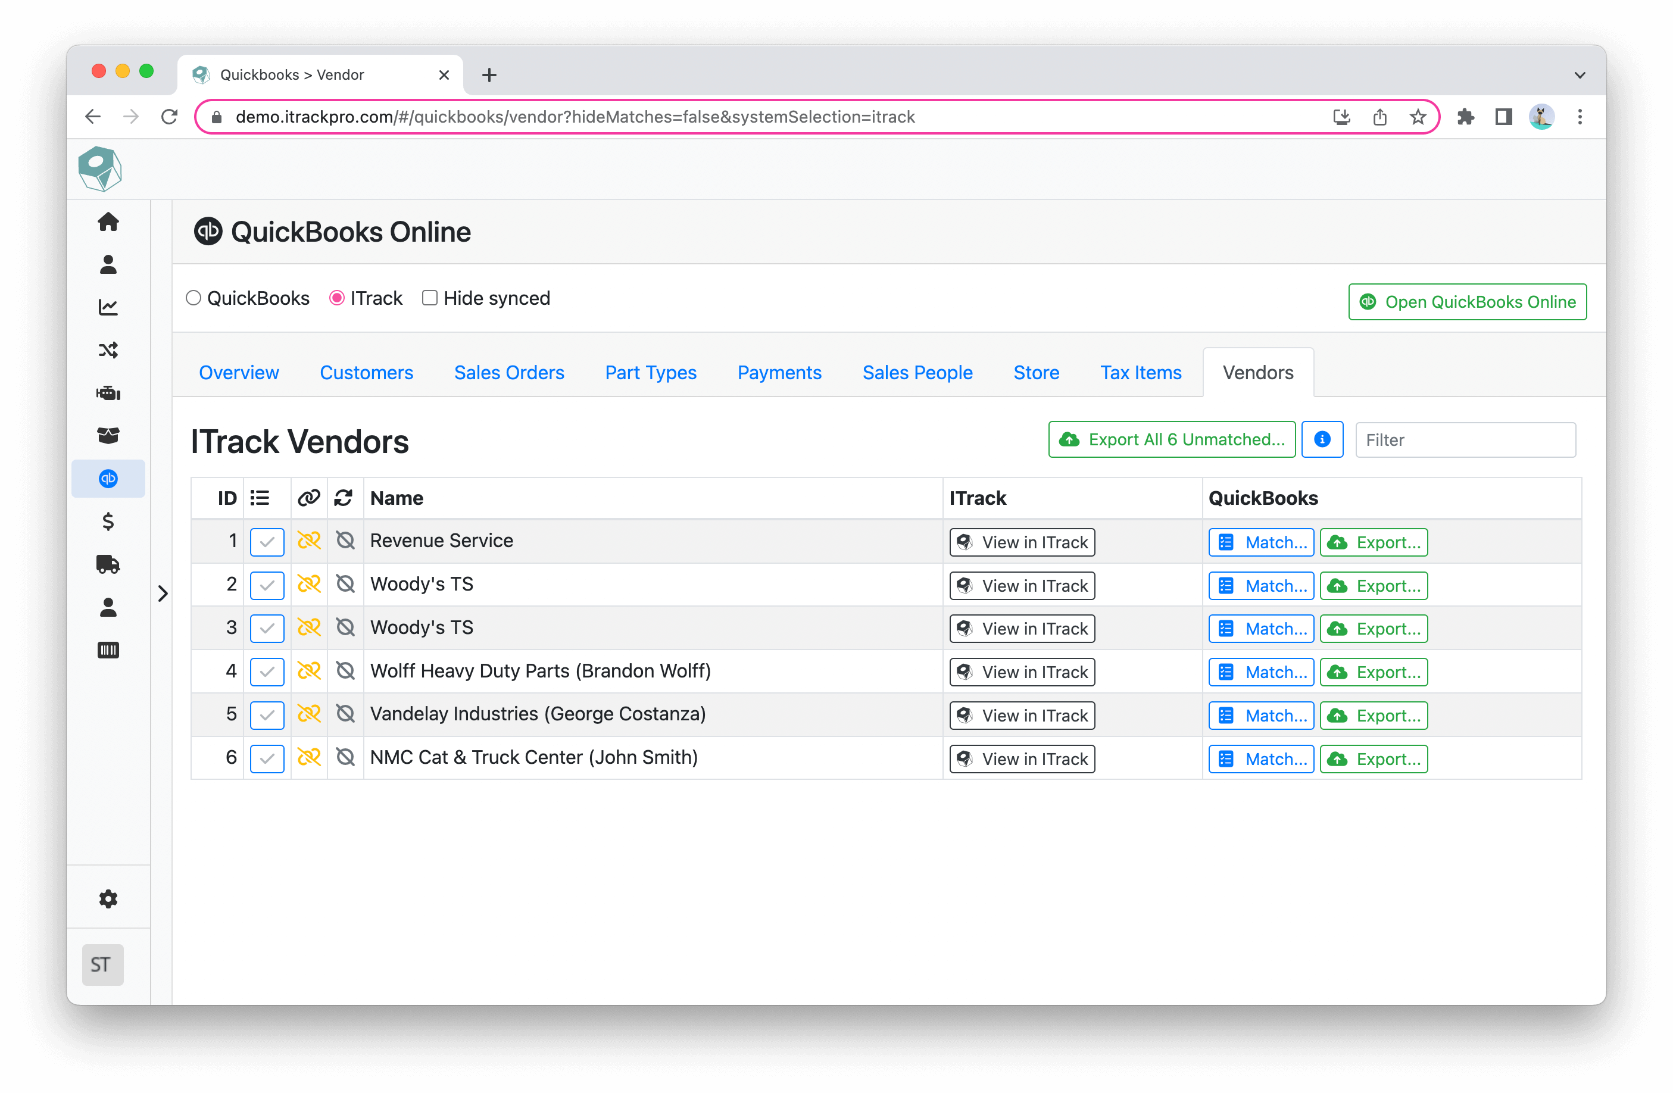1673x1093 pixels.
Task: Toggle the checkbox for vendor ID 3
Action: pos(267,629)
